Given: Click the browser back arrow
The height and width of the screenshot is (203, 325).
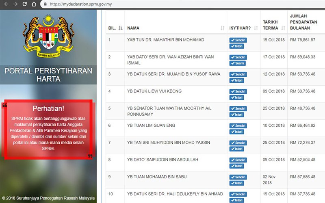Looking at the screenshot, I should (5, 4).
